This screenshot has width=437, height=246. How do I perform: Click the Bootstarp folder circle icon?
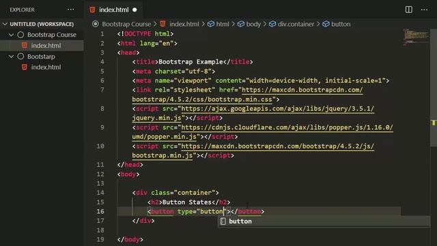coord(20,56)
